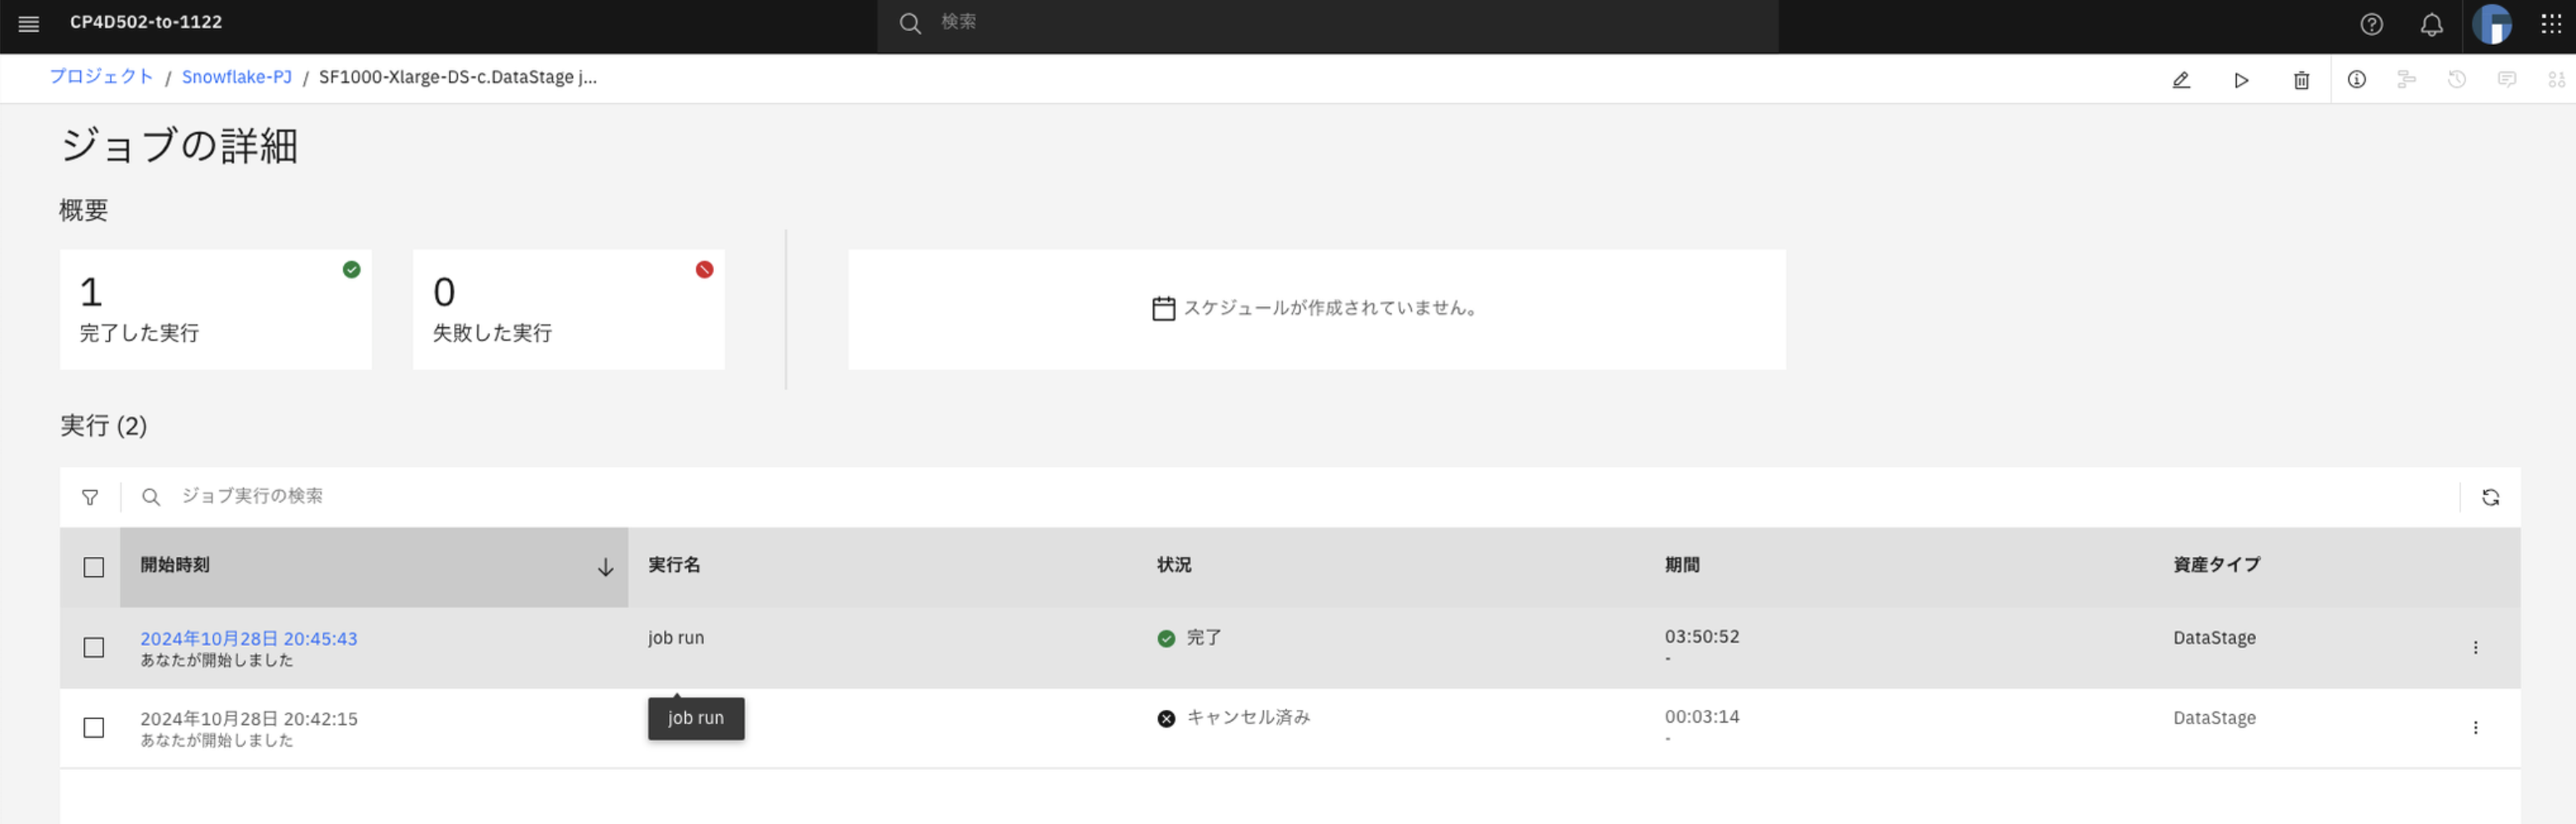The image size is (2576, 824).
Task: Select the edit job pencil icon
Action: click(x=2182, y=79)
